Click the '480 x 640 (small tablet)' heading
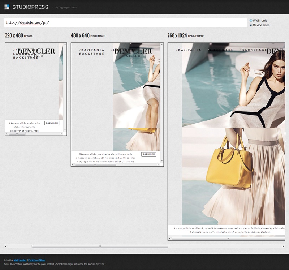This screenshot has width=289, height=270. (88, 35)
